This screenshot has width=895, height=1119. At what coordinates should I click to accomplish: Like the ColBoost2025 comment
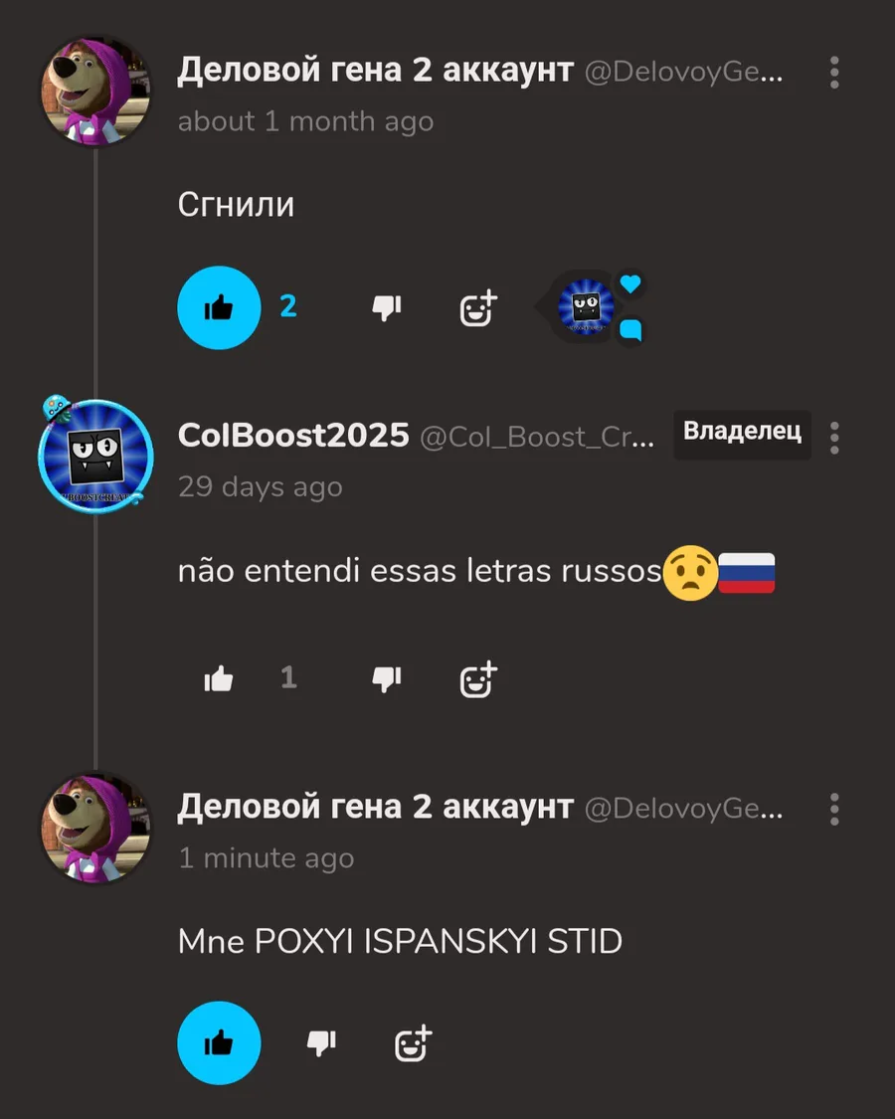tap(219, 678)
